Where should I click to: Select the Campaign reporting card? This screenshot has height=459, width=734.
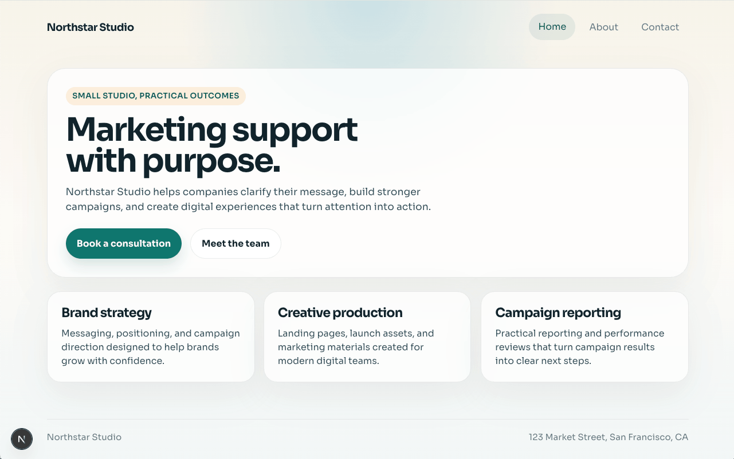point(558,312)
